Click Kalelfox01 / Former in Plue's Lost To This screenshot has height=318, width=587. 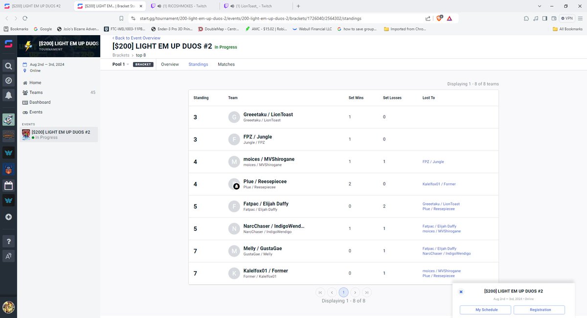click(x=439, y=184)
